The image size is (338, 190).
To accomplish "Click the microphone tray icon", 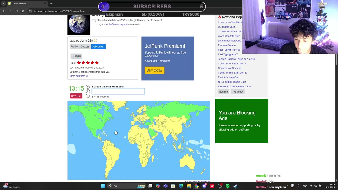I will pos(298,186).
